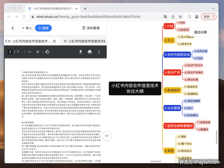This screenshot has width=224, height=168.
Task: Select the 5.1数据安全 subnode
Action: pos(191,87)
